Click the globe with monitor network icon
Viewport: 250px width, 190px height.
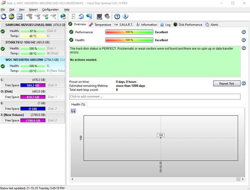(x=89, y=16)
